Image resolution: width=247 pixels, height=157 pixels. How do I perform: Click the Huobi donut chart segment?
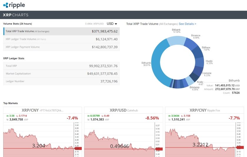199,62
